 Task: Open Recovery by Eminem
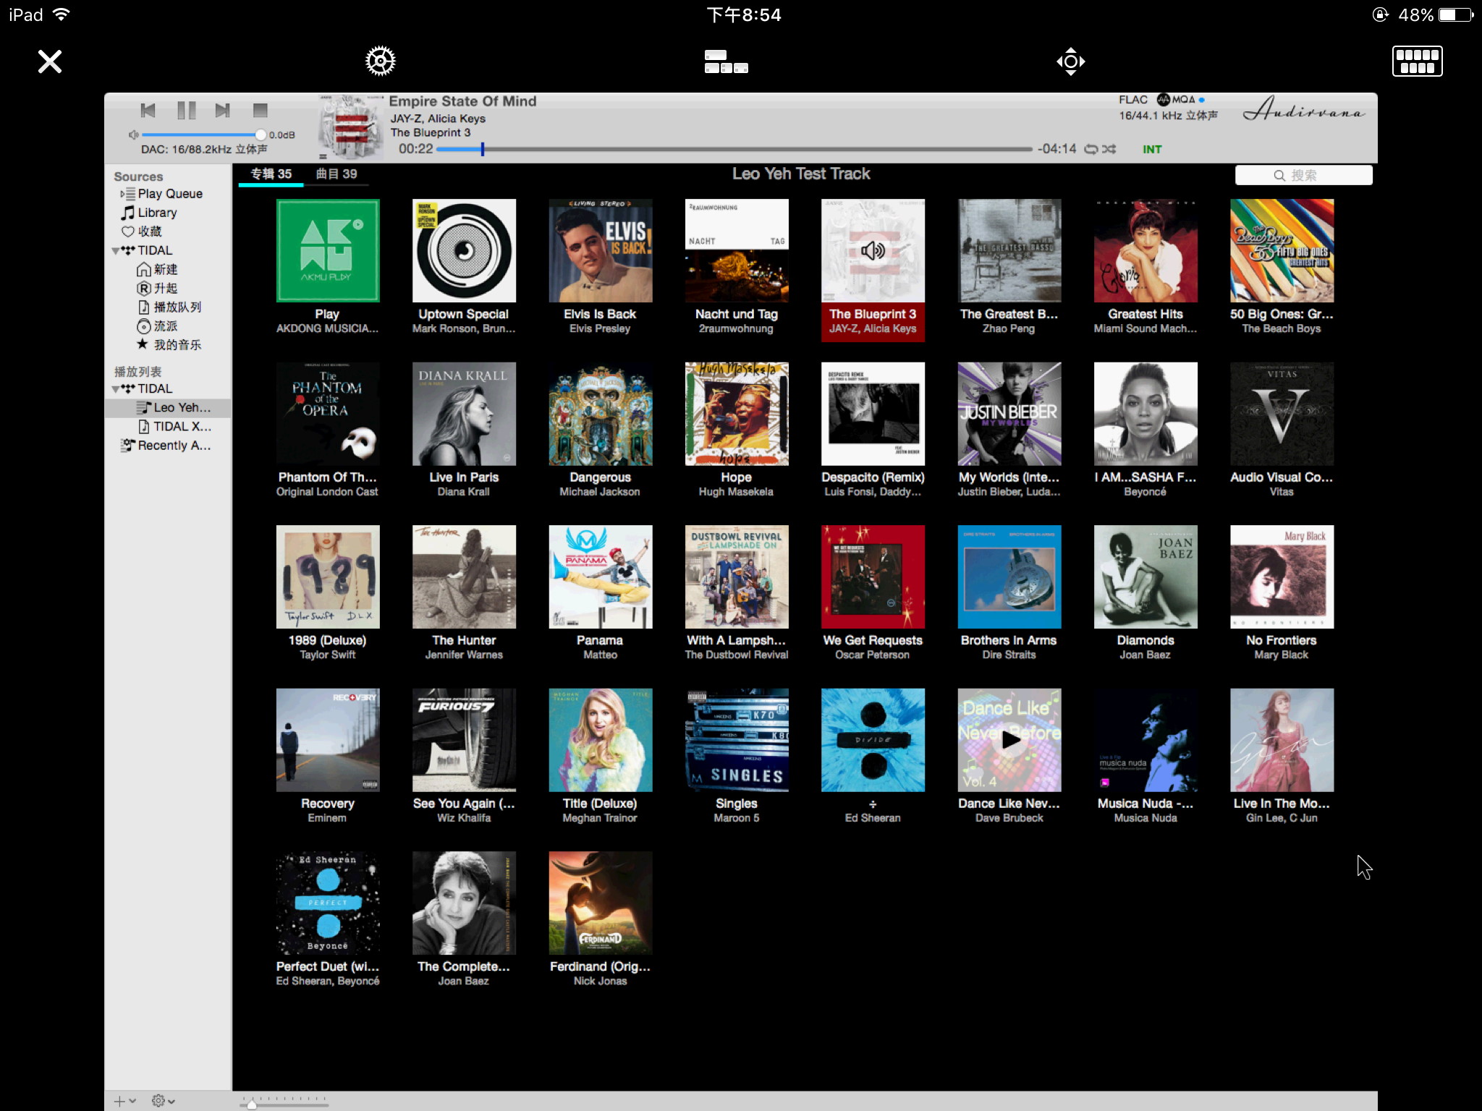[x=328, y=740]
